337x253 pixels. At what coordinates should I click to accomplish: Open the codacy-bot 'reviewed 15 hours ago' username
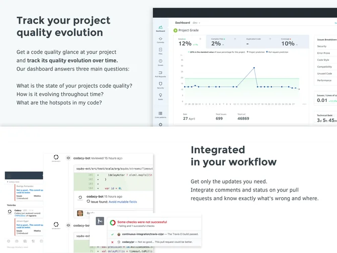click(x=81, y=158)
